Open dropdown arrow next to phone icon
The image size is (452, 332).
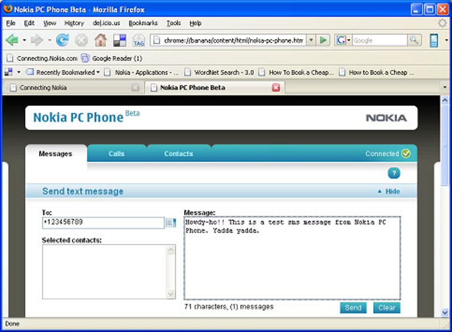pyautogui.click(x=446, y=40)
